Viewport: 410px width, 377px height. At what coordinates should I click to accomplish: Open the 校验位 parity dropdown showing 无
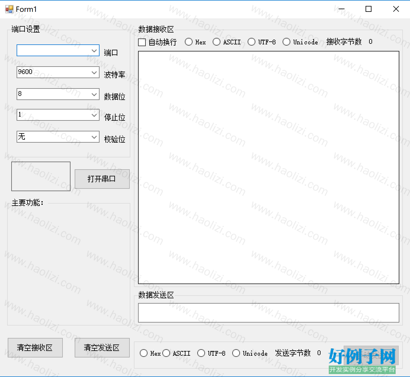[x=58, y=137]
